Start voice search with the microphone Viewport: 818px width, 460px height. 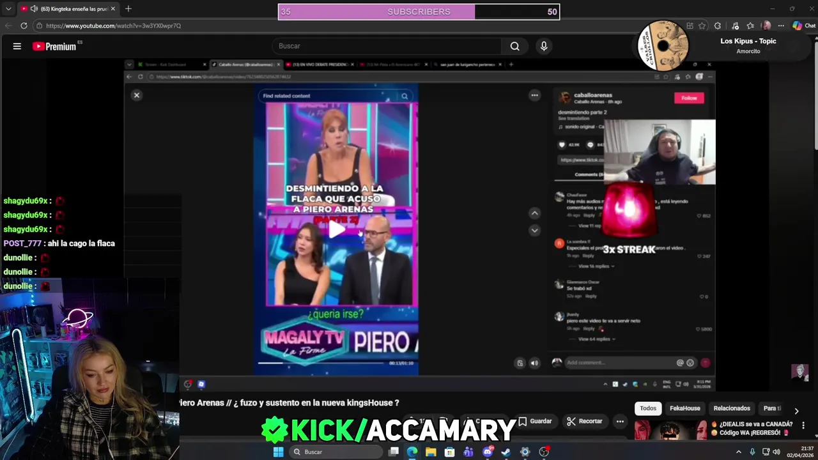(544, 46)
